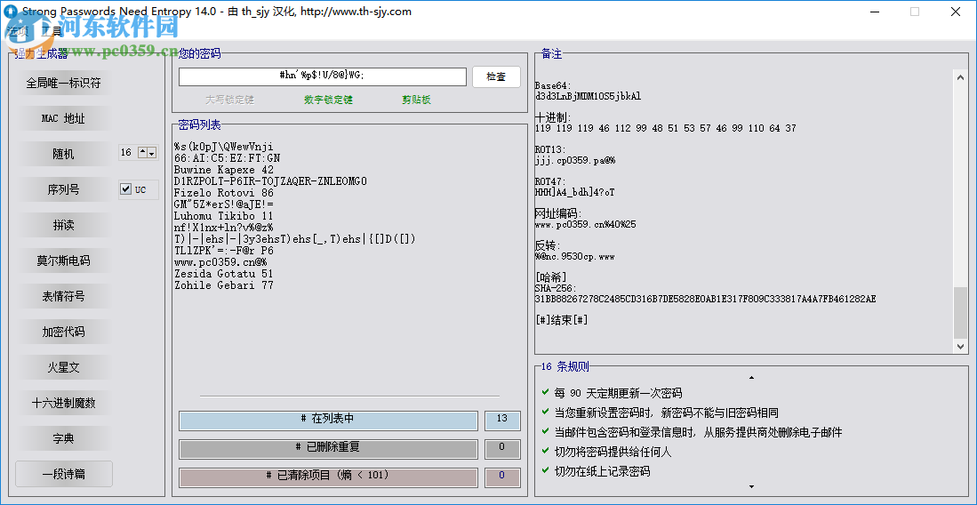Generate a 随机 password
The height and width of the screenshot is (505, 977).
(x=63, y=154)
